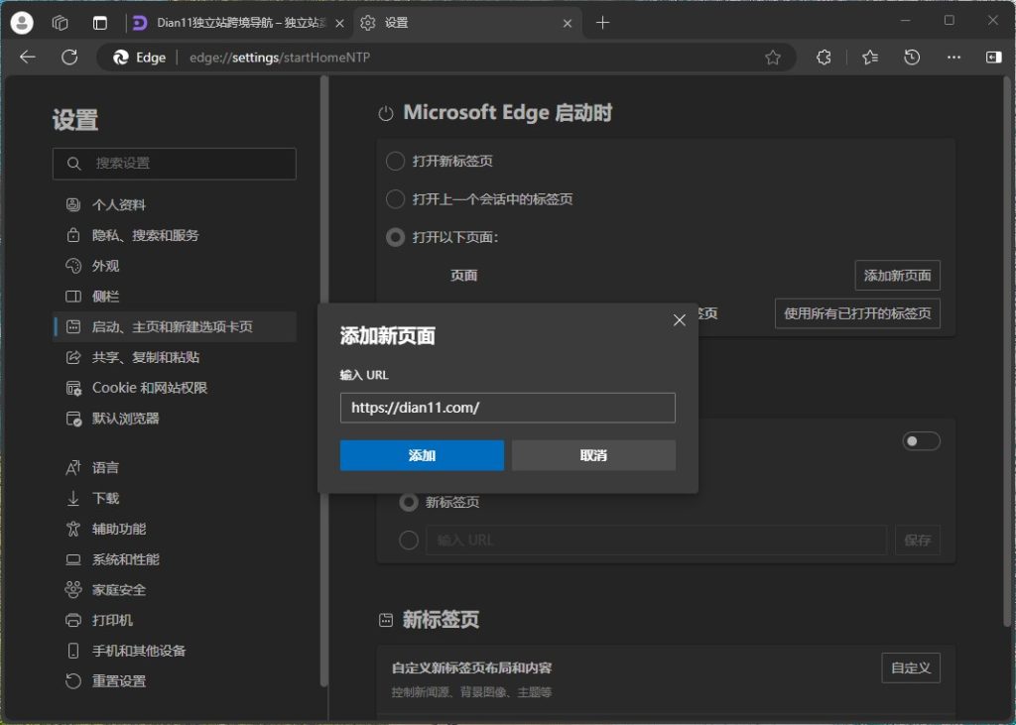Open the extensions puzzle icon
The image size is (1016, 725).
click(824, 58)
